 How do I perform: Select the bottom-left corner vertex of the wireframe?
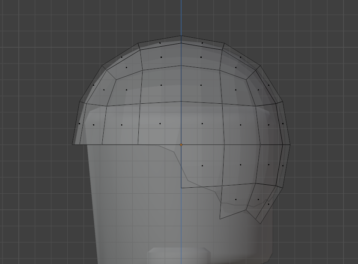72,144
